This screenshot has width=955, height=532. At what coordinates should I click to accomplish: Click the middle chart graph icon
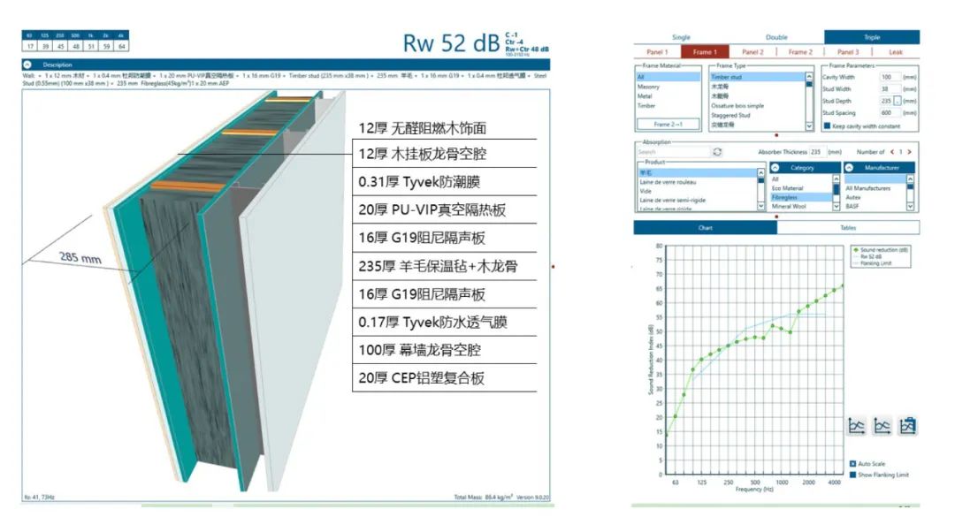pyautogui.click(x=882, y=427)
